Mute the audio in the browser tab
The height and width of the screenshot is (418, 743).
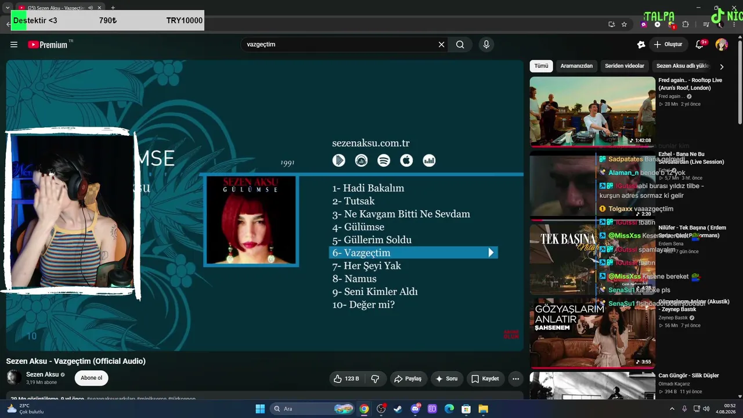(90, 8)
